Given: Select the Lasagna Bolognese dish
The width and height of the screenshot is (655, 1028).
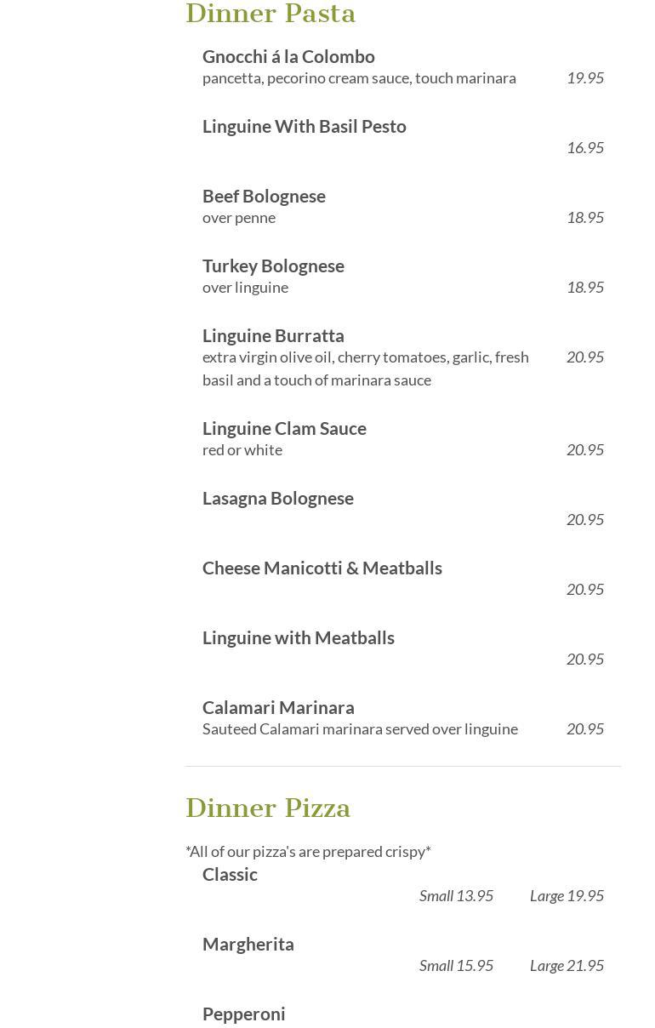Looking at the screenshot, I should (x=277, y=498).
